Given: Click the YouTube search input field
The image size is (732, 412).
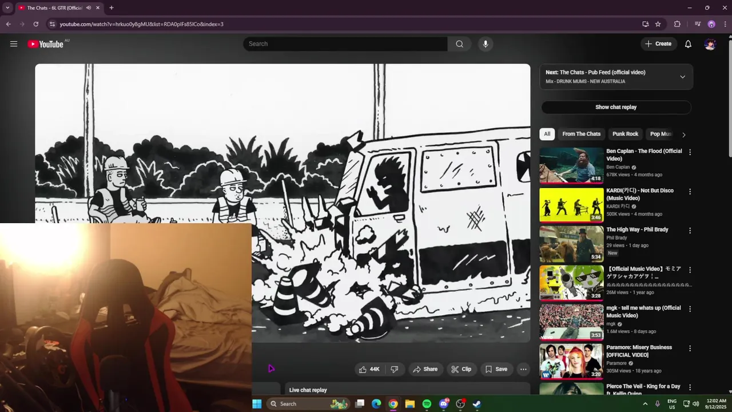Looking at the screenshot, I should [345, 44].
